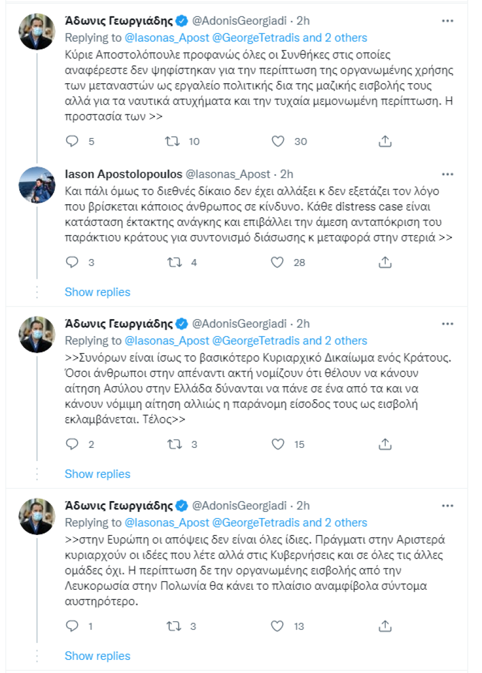482x673 pixels.
Task: Reply to Adonis Georgiadis's first tweet
Action: click(x=72, y=141)
